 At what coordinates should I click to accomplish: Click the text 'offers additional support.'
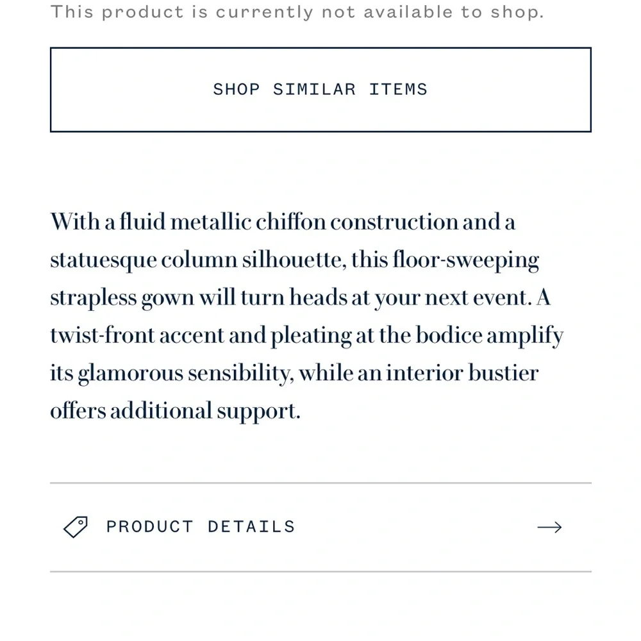tap(175, 412)
